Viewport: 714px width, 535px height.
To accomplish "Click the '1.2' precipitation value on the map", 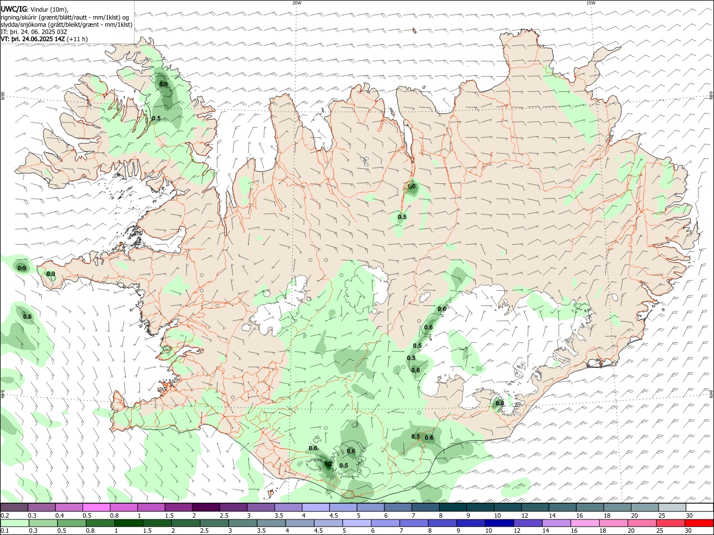I will pyautogui.click(x=327, y=464).
